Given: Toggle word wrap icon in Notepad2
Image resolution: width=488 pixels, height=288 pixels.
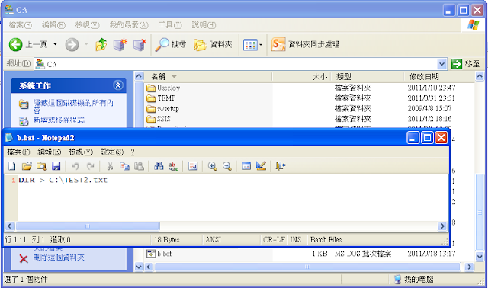Looking at the screenshot, I should pyautogui.click(x=193, y=166).
